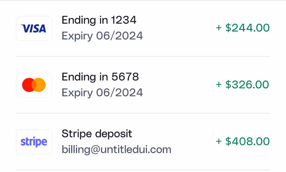
Task: Click the plus sign before $326.00
Action: coord(219,85)
